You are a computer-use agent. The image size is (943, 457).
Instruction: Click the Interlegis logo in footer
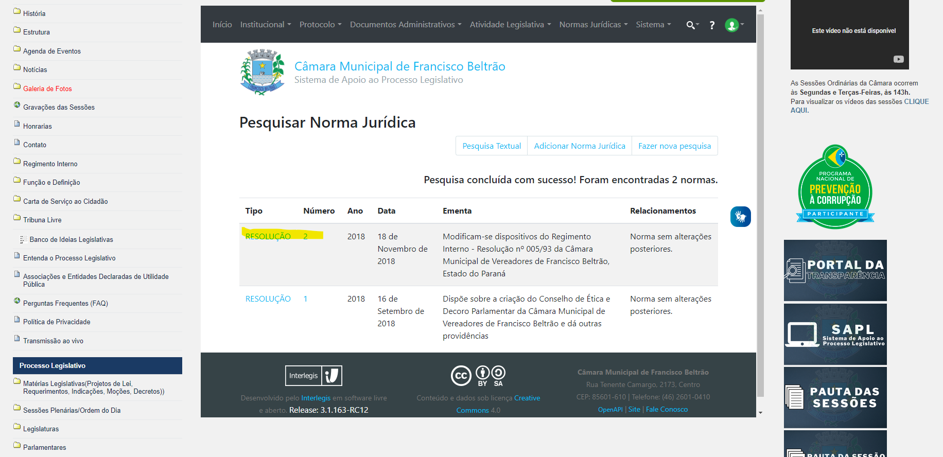click(x=313, y=376)
